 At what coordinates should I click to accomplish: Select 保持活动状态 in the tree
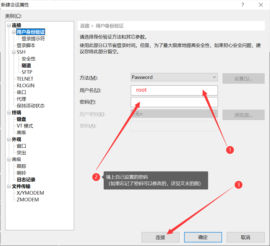click(x=31, y=106)
